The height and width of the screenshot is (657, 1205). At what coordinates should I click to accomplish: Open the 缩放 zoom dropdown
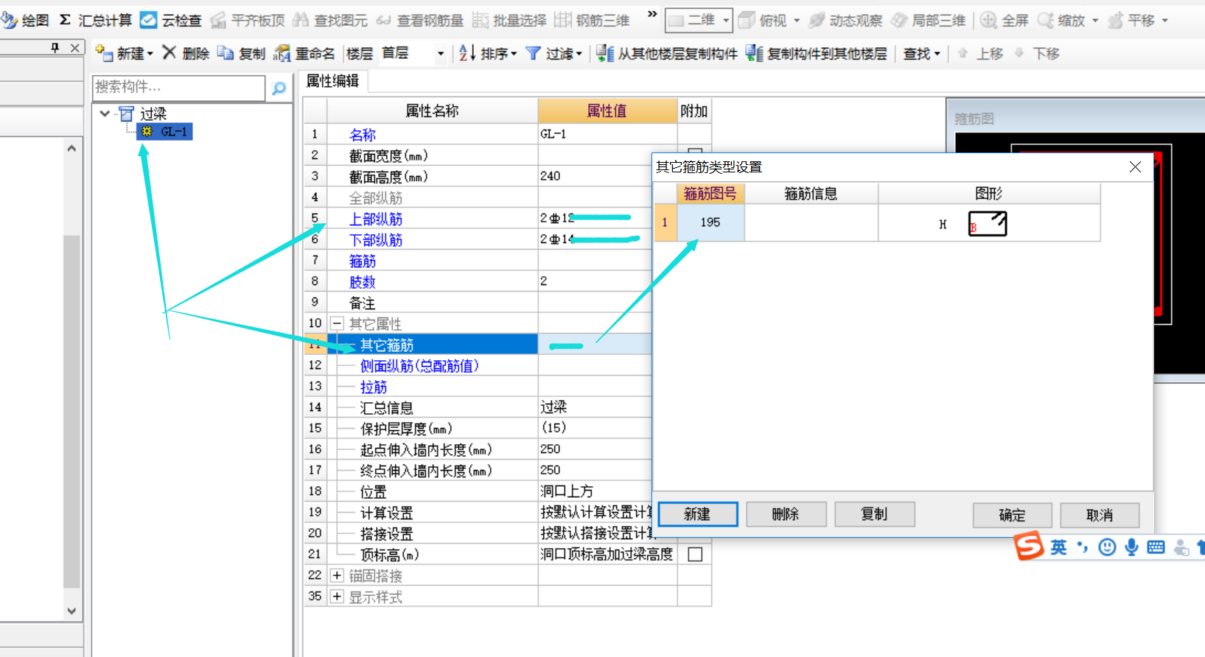coord(1094,21)
